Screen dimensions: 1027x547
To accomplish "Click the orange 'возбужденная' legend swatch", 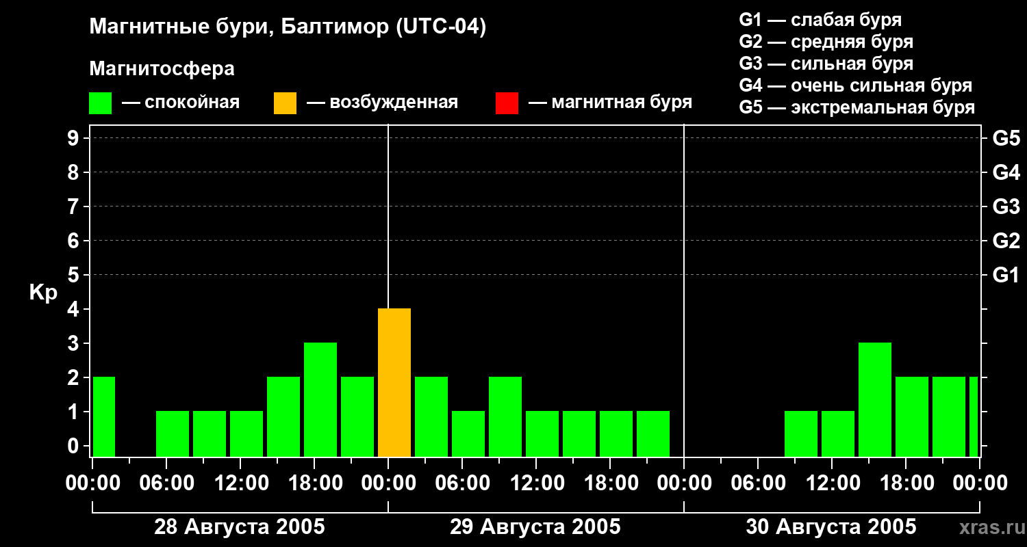I will coord(285,103).
